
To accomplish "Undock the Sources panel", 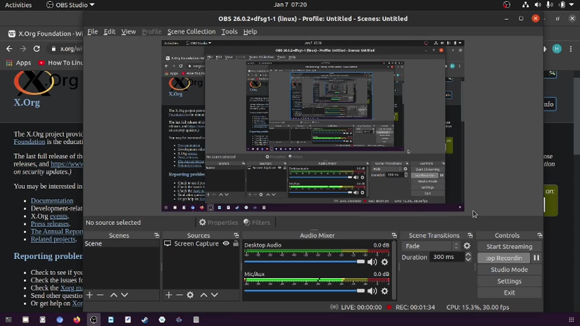I will click(236, 235).
